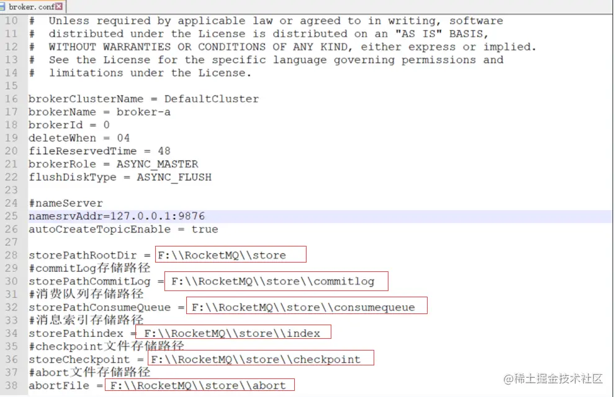Screen dimensions: 615x397
Task: Click the '#nameServer' comment line
Action: tap(66, 203)
